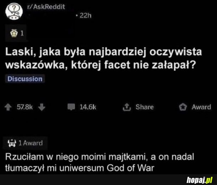The image size is (217, 185).
Task: Select the comment text about God of War
Action: click(100, 163)
